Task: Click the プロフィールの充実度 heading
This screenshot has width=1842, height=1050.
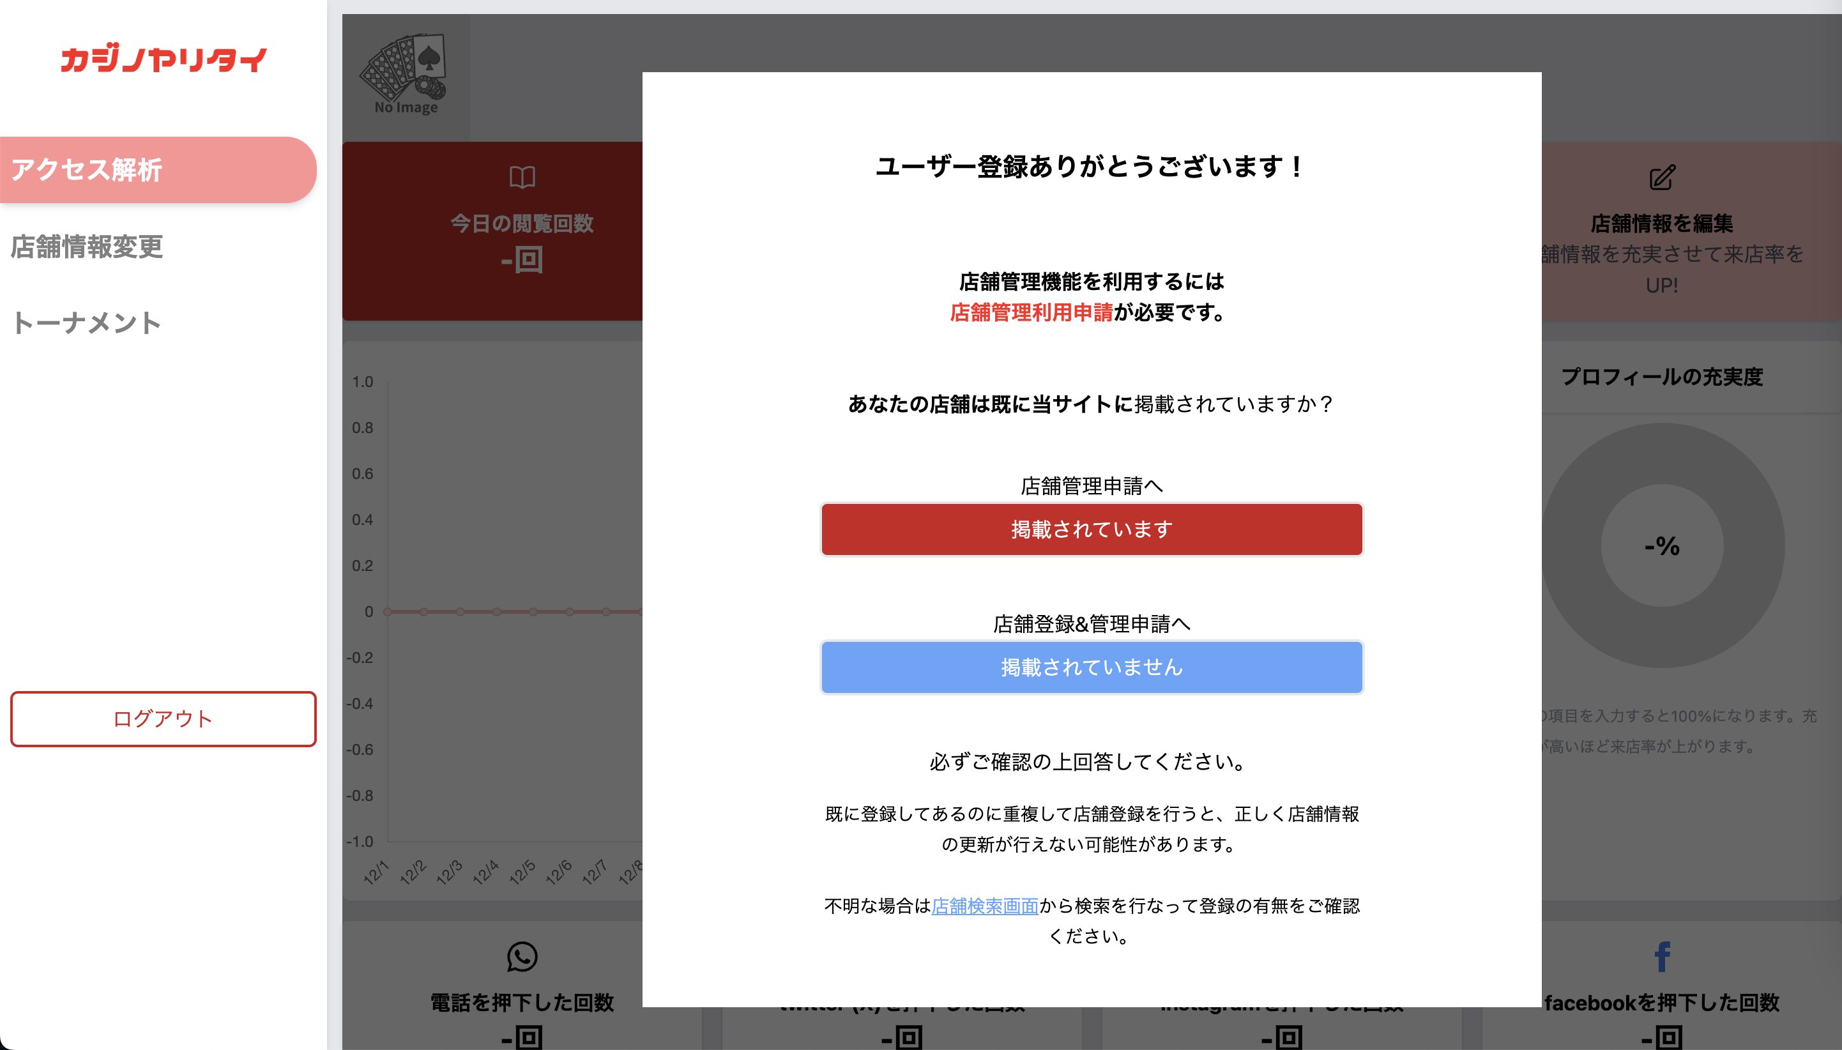Action: click(1662, 376)
